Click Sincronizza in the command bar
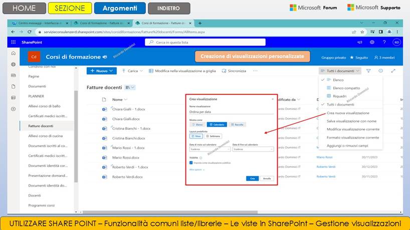The width and height of the screenshot is (410, 230). (x=234, y=70)
